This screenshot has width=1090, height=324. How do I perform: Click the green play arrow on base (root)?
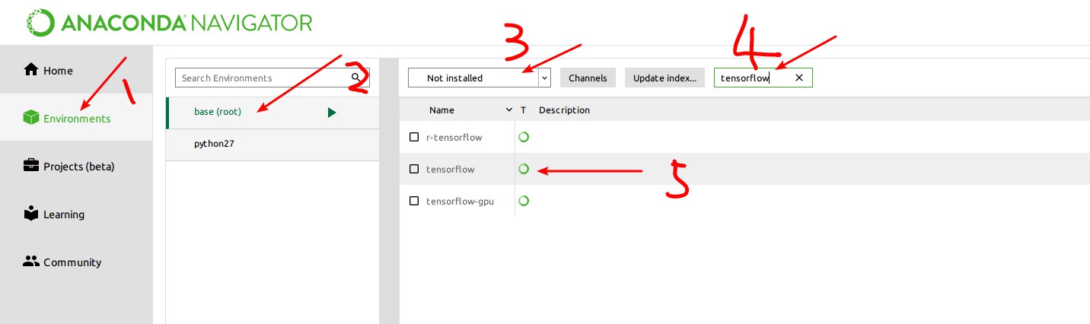[x=332, y=113]
